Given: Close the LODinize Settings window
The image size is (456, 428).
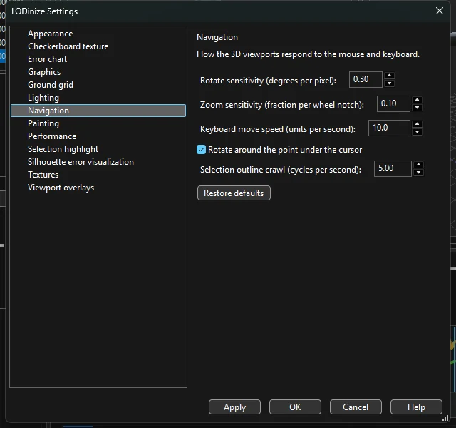Looking at the screenshot, I should 440,11.
